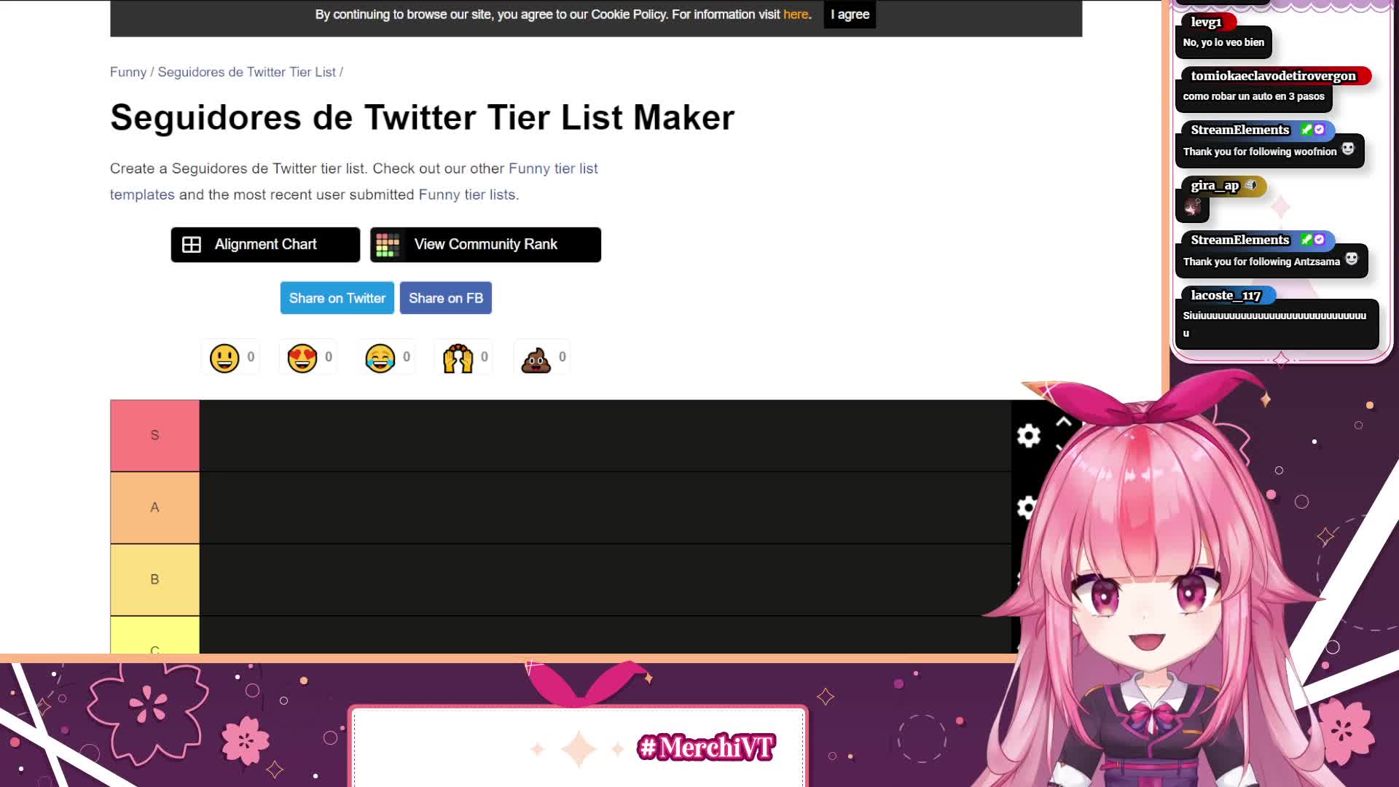The height and width of the screenshot is (787, 1399).
Task: Click the poop reaction emoji
Action: [536, 358]
